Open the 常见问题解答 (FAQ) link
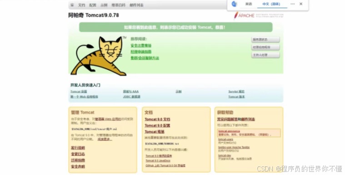 (228, 119)
